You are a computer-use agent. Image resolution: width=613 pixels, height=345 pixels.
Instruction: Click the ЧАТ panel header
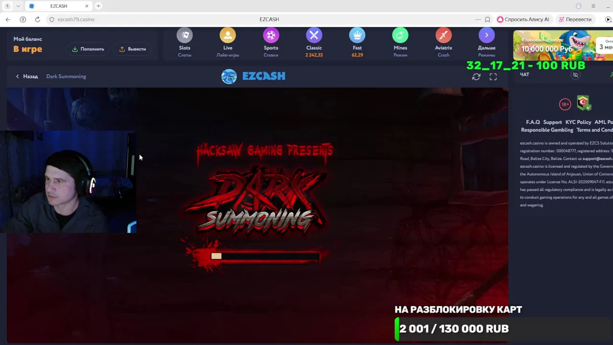[524, 75]
